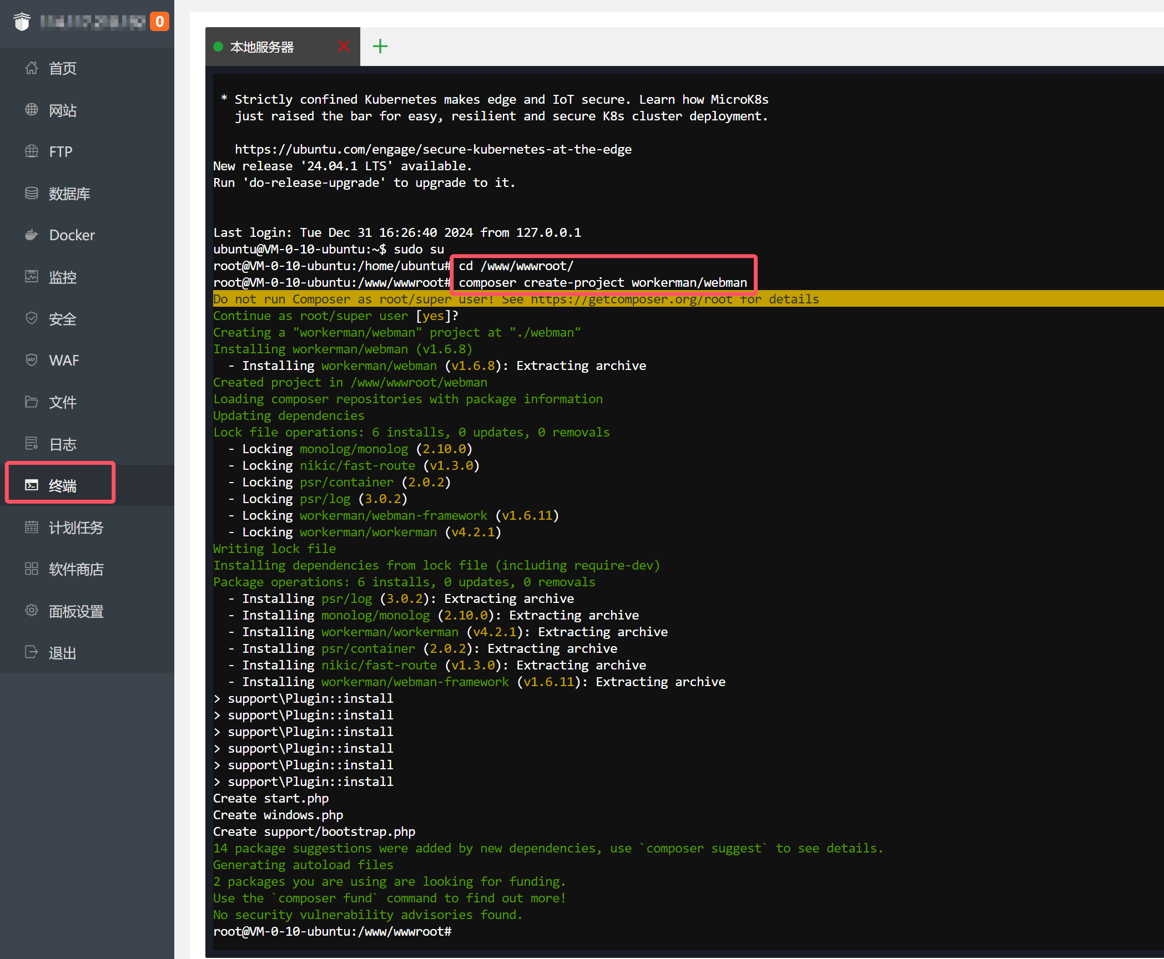The height and width of the screenshot is (959, 1164).
Task: Open 面板设置 panel settings
Action: click(x=75, y=611)
